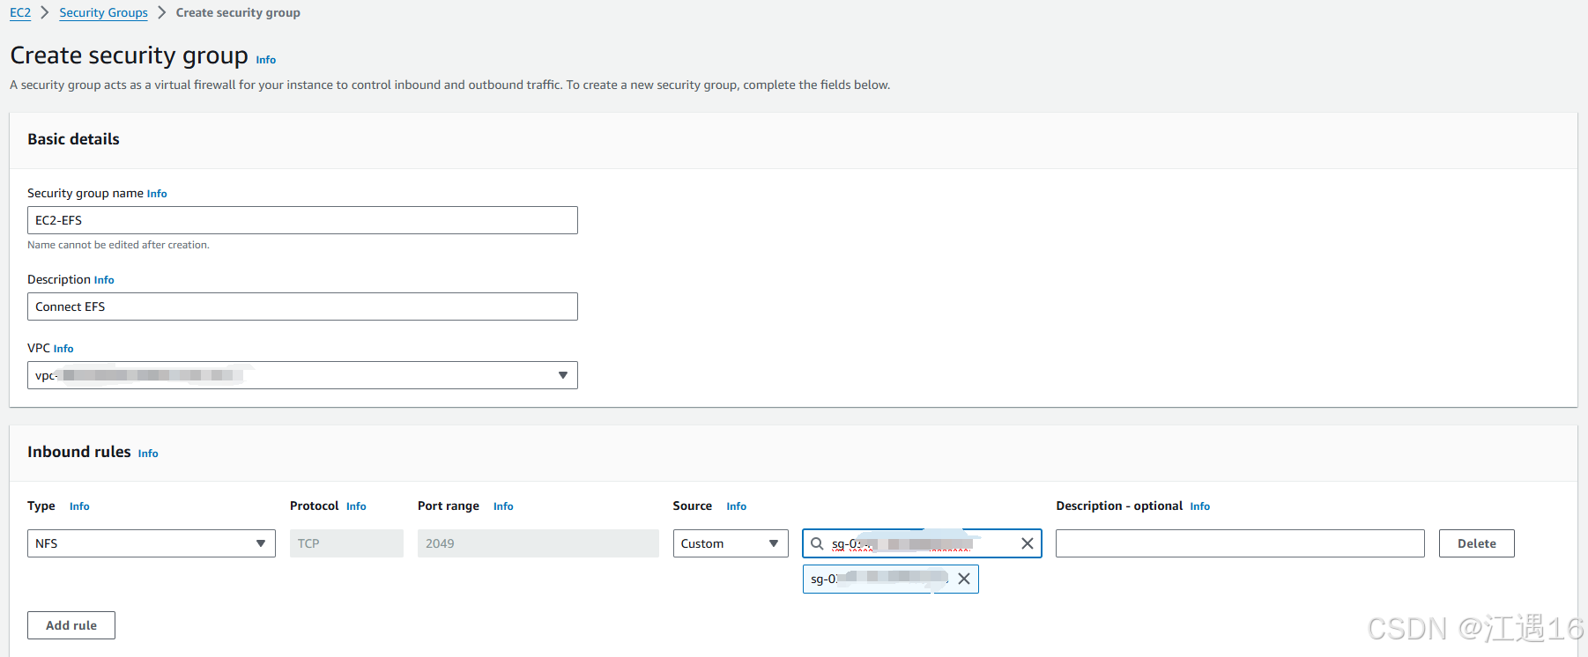Open Info link beside Inbound rules heading
The image size is (1588, 657).
(x=148, y=454)
